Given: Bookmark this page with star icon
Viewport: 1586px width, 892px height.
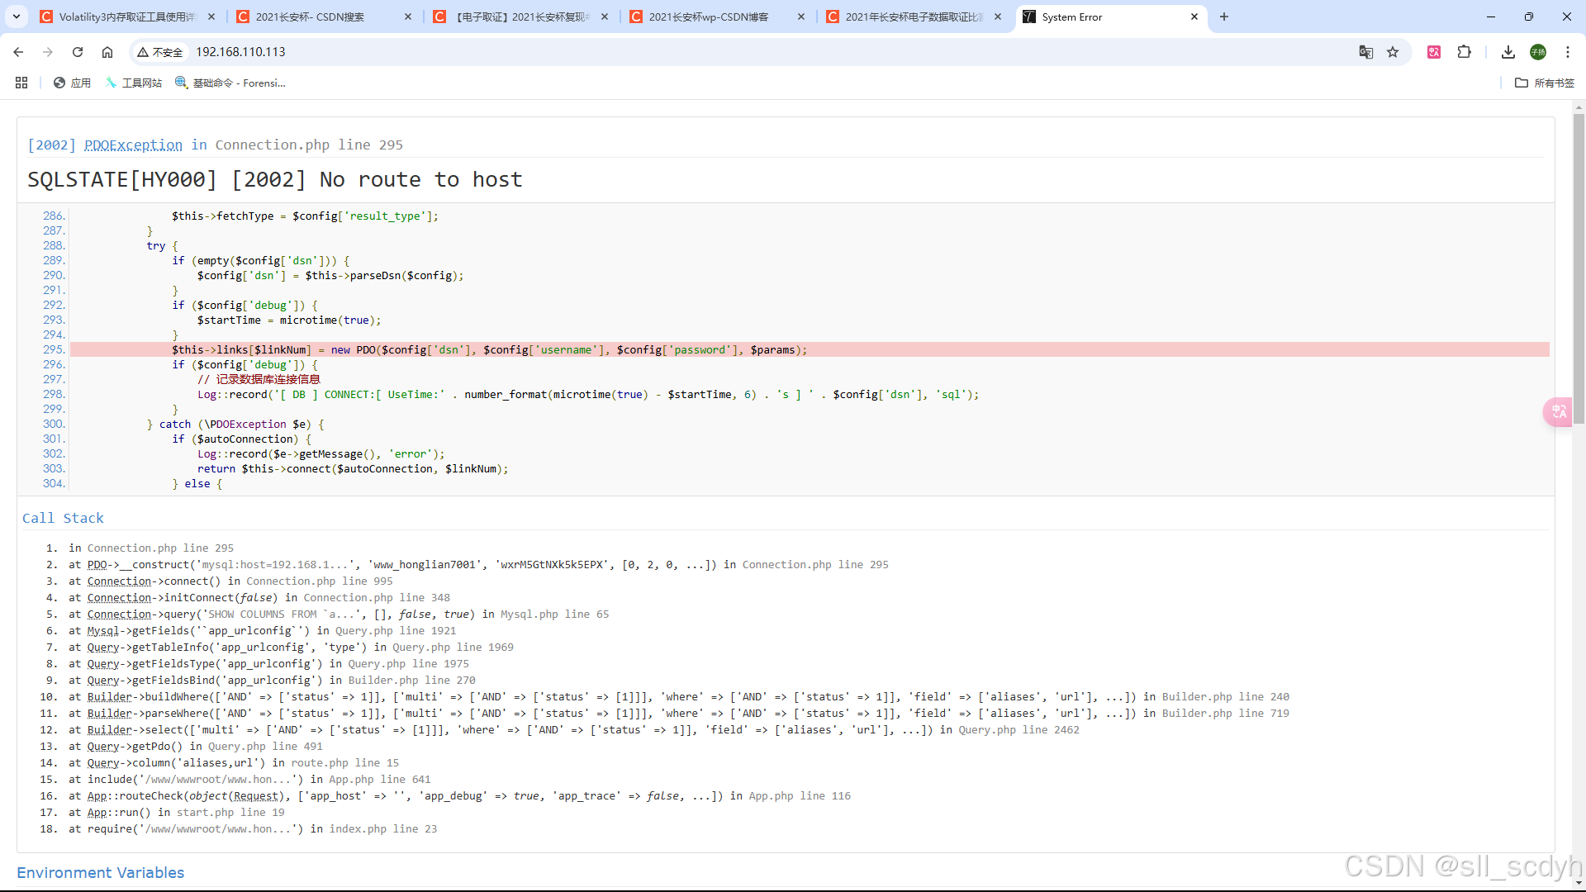Looking at the screenshot, I should pos(1393,52).
